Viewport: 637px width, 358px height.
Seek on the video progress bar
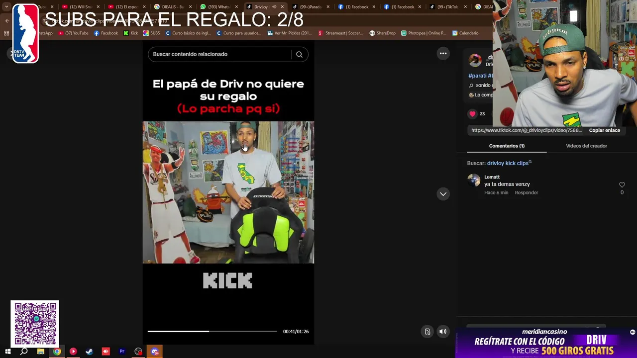pos(212,331)
